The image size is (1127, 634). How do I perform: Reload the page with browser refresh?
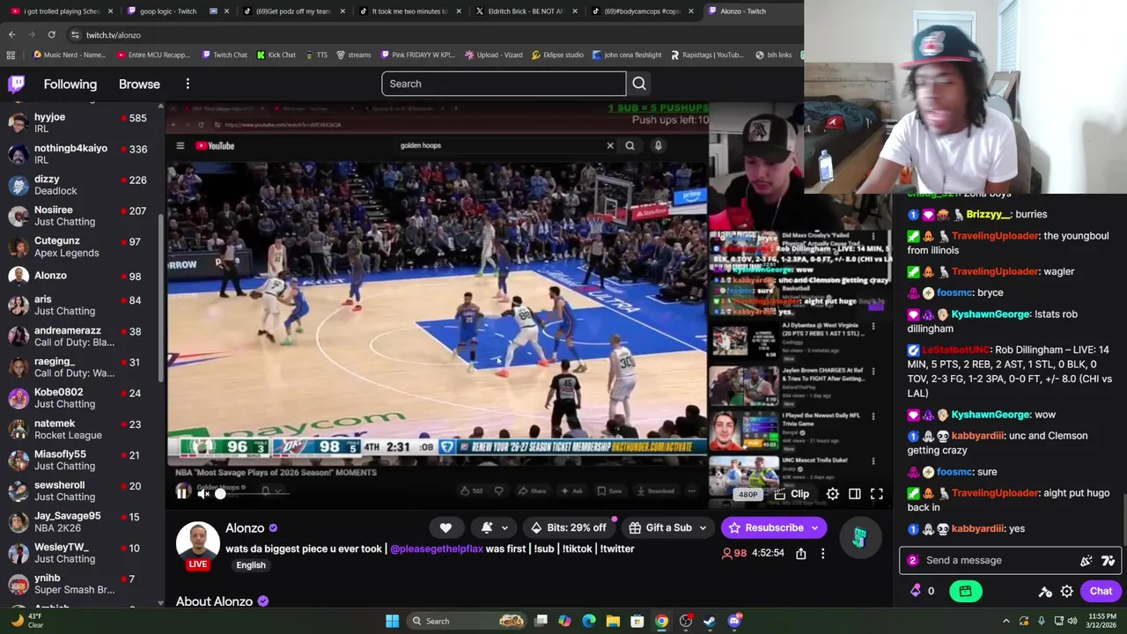pyautogui.click(x=51, y=34)
